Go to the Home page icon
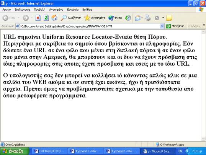Viewport: 206px width, 155px height. (x=54, y=18)
